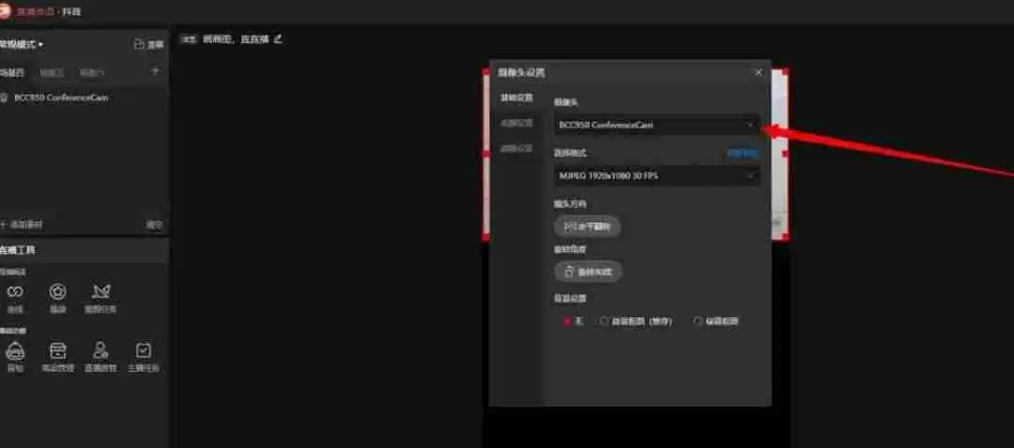
Task: Click the checklist icon in live tools
Action: point(144,350)
